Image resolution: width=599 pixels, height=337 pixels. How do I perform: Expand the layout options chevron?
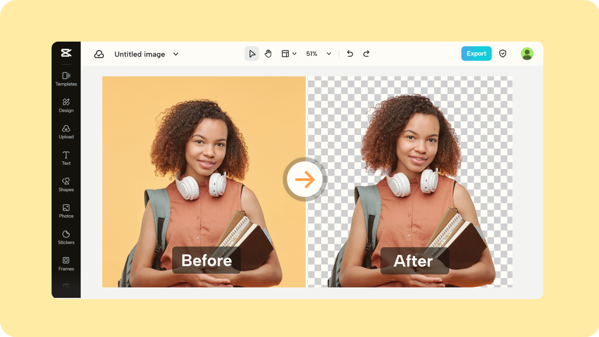pyautogui.click(x=295, y=54)
